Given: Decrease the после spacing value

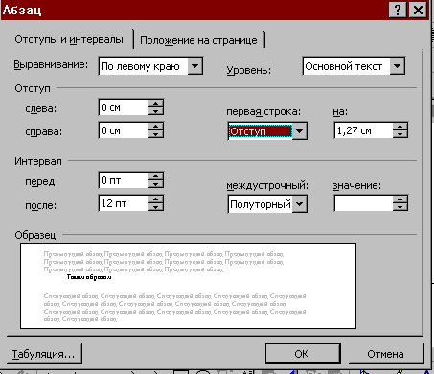Looking at the screenshot, I should pos(156,207).
